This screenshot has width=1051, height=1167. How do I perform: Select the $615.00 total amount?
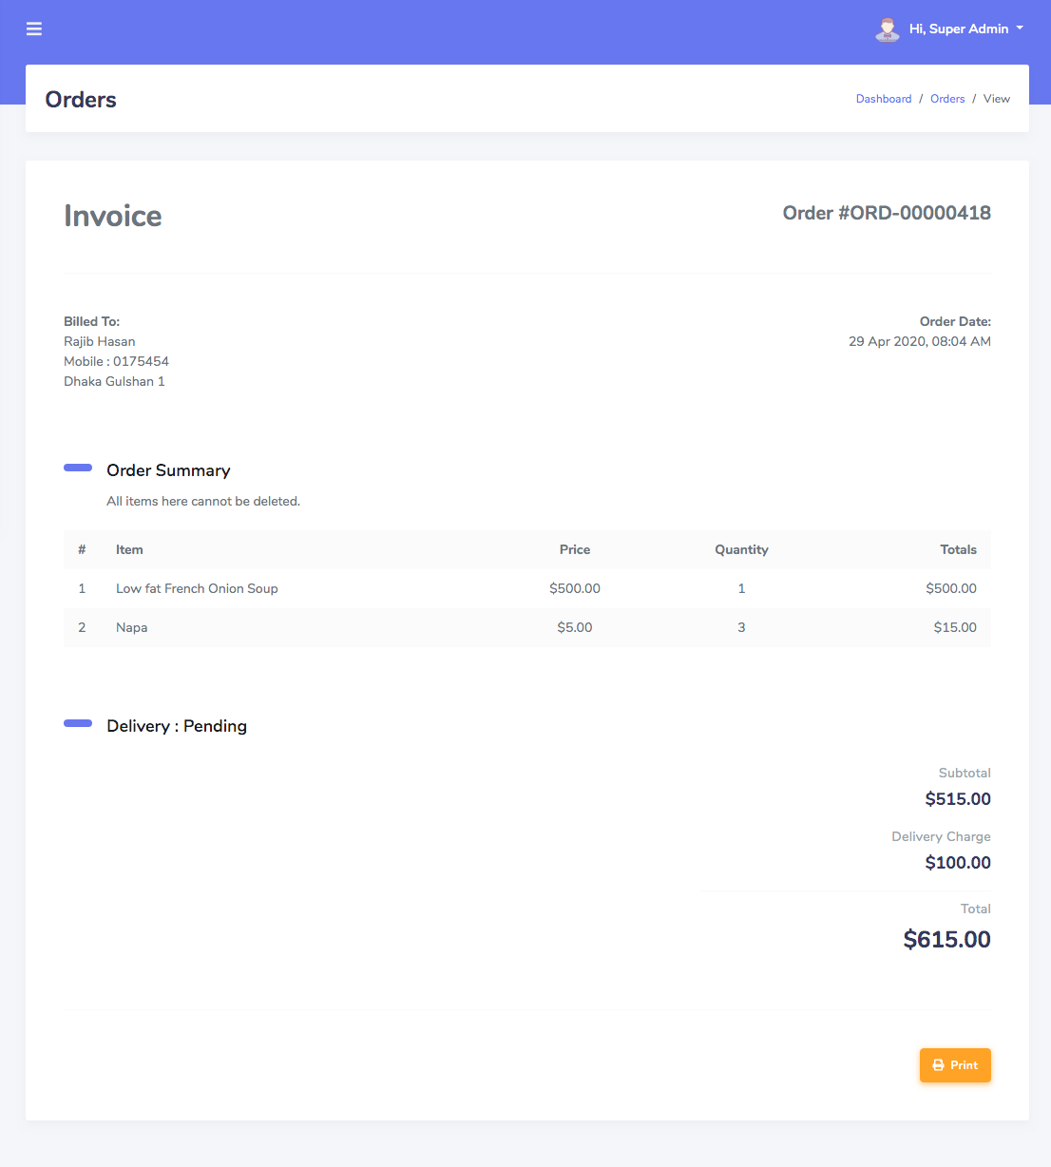click(946, 940)
